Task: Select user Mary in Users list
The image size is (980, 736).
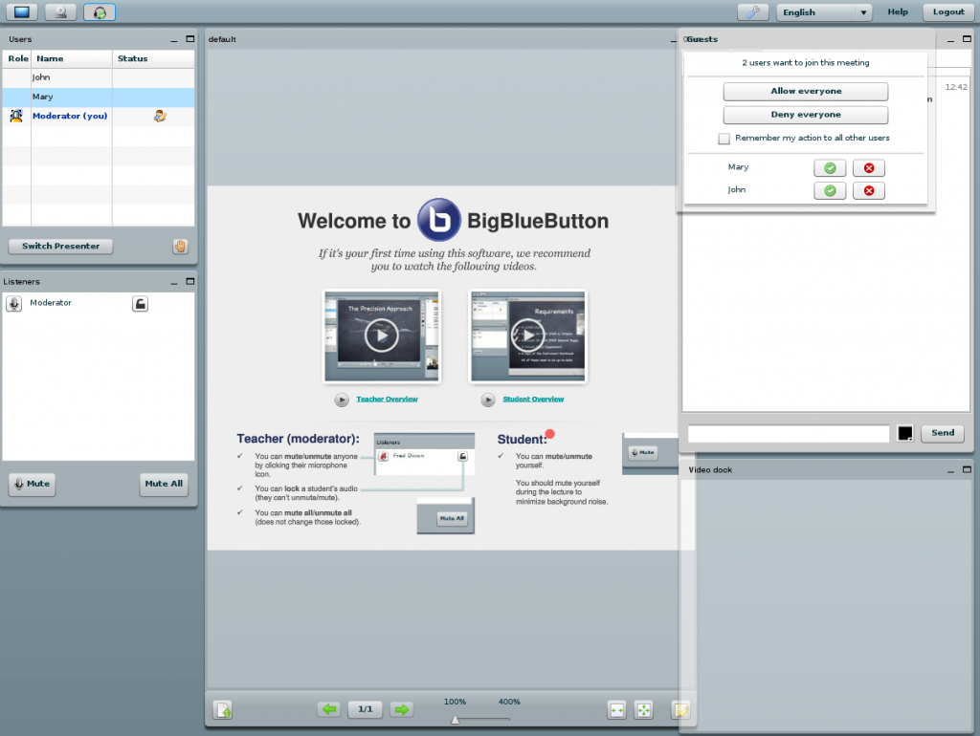Action: click(x=99, y=97)
